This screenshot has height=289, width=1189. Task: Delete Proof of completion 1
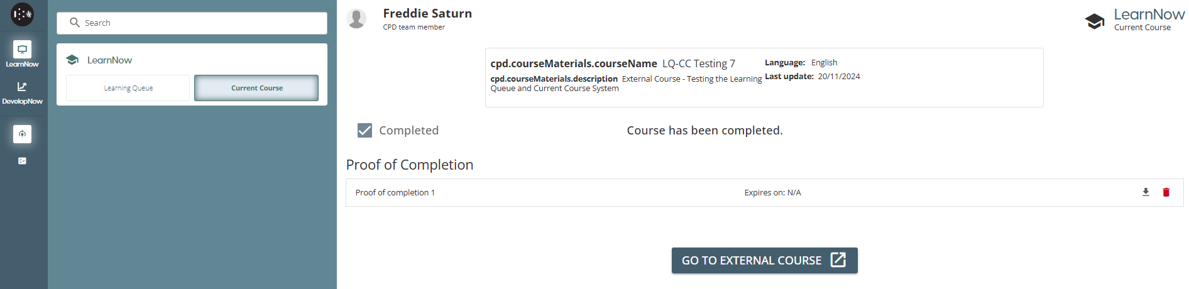point(1166,192)
